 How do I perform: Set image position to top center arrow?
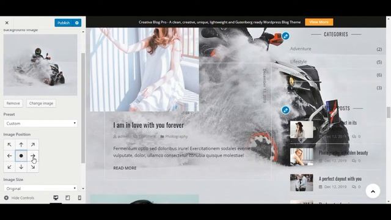pos(21,145)
